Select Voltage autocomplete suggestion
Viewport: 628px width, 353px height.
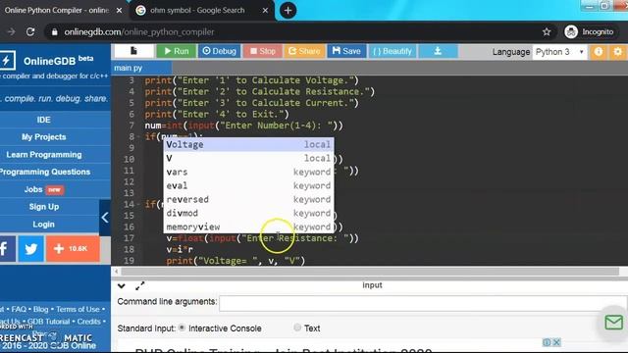[x=248, y=144]
